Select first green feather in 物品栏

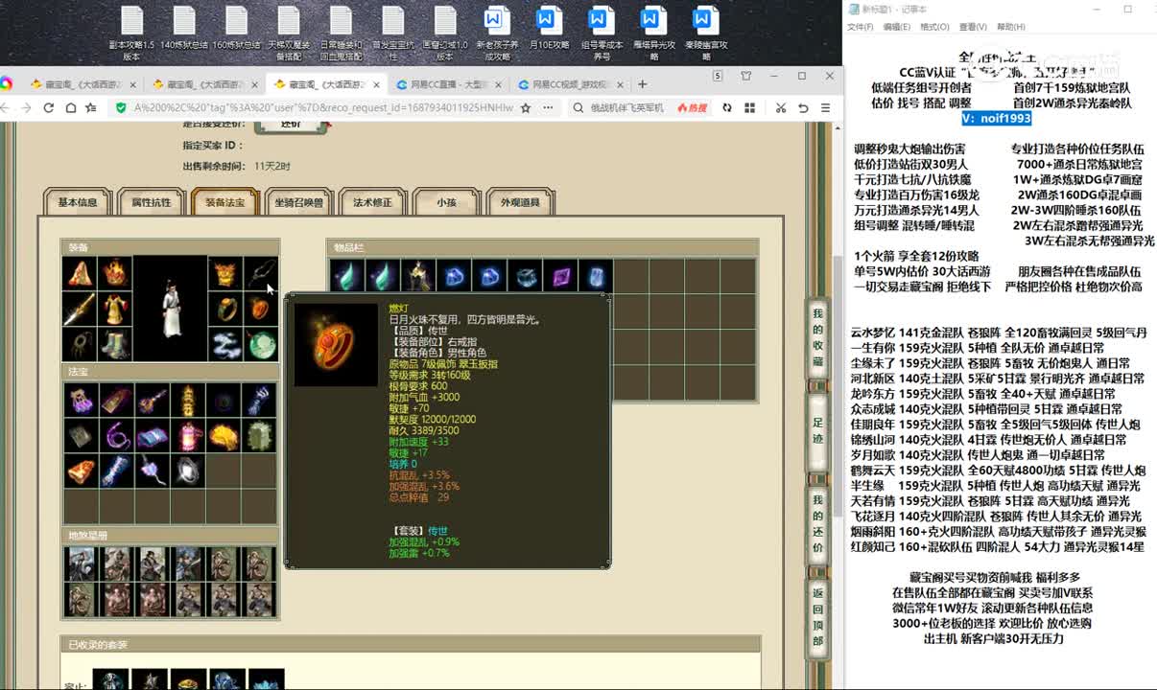(346, 276)
